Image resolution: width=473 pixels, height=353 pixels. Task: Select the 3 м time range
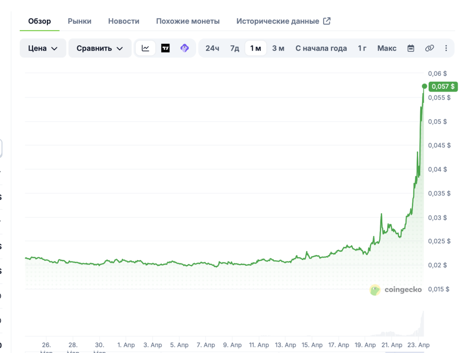point(278,48)
